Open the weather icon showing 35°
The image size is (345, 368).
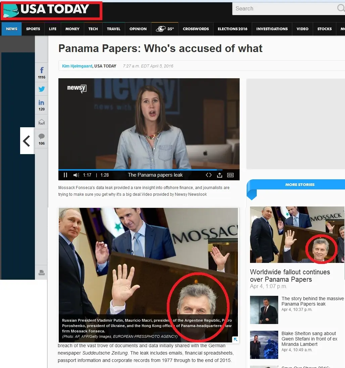(165, 29)
